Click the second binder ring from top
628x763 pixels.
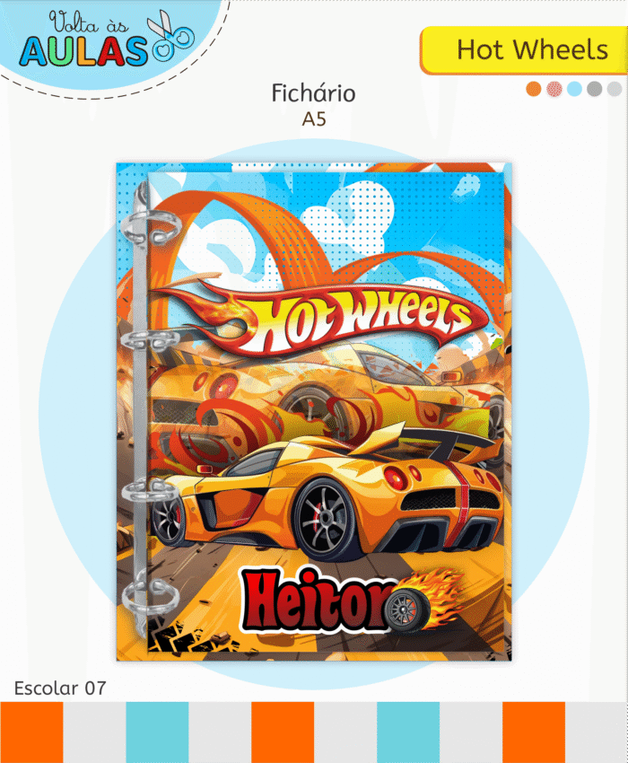coord(151,338)
